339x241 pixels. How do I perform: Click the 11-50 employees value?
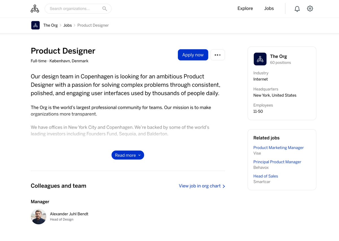[x=258, y=111]
